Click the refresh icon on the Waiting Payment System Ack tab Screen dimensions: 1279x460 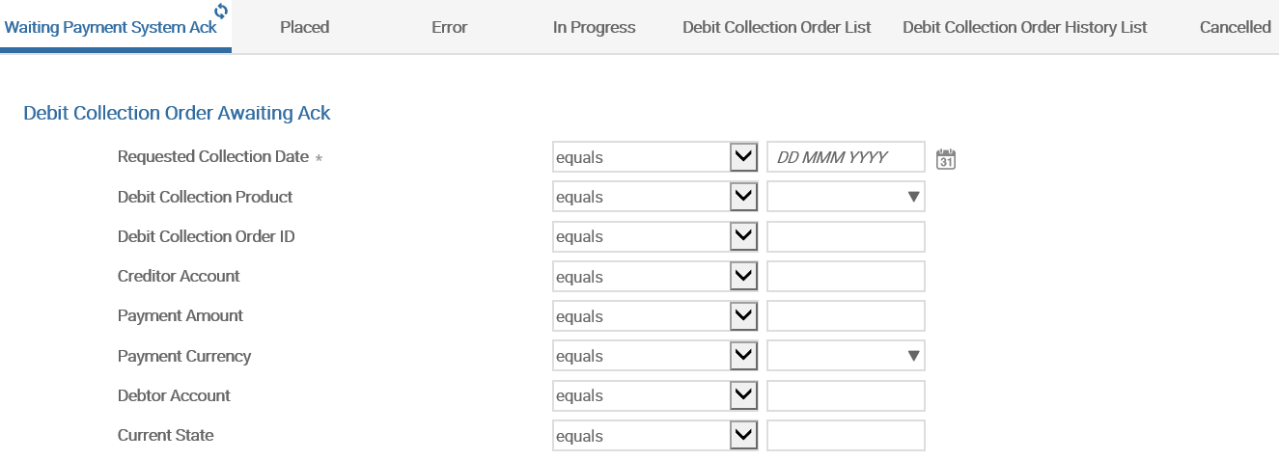click(x=221, y=11)
